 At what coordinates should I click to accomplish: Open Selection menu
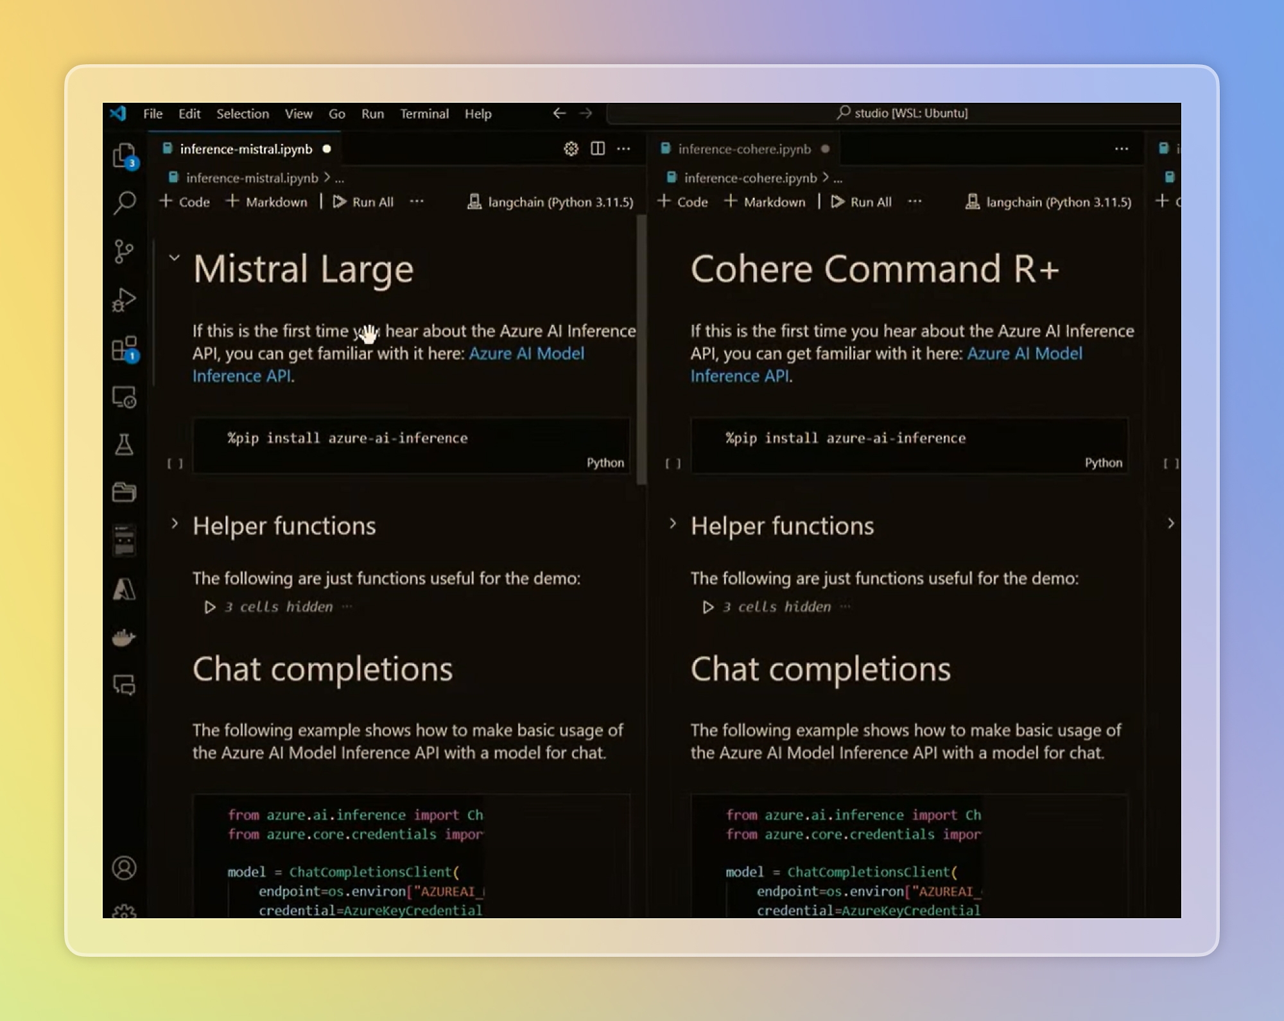[243, 114]
